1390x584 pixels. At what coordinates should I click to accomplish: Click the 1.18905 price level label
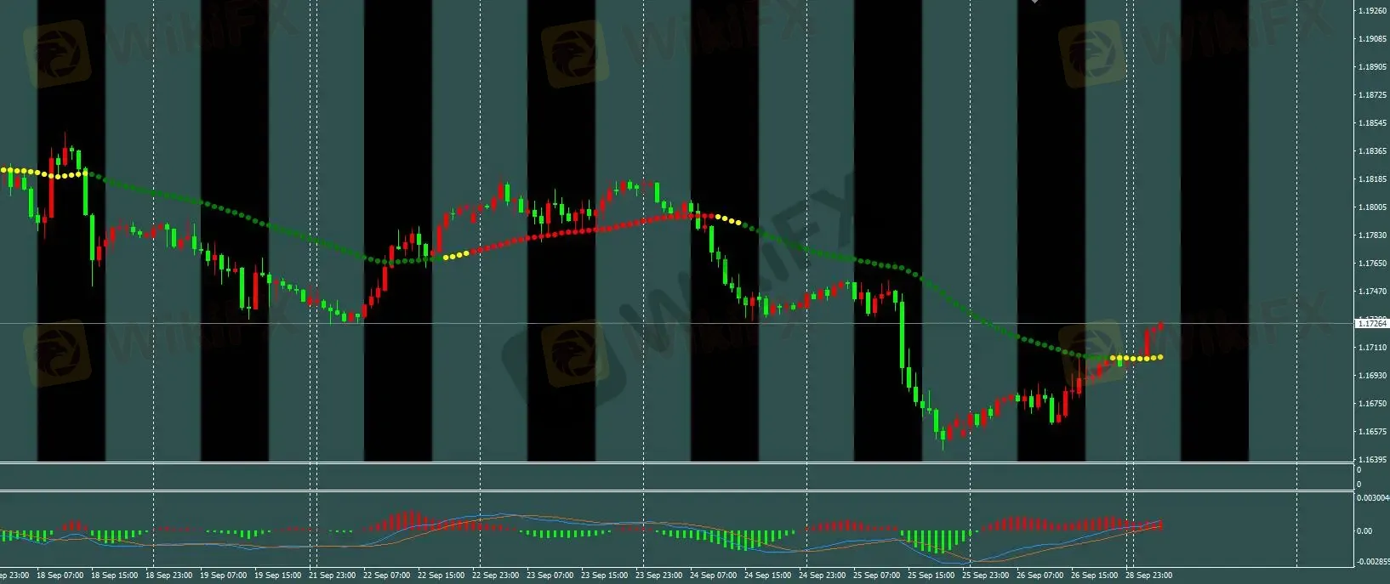tap(1371, 67)
